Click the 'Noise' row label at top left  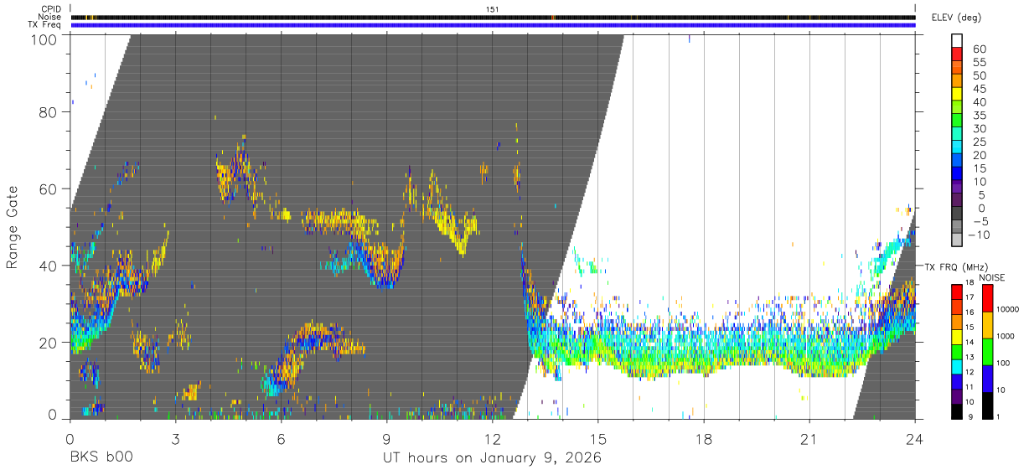tap(51, 17)
